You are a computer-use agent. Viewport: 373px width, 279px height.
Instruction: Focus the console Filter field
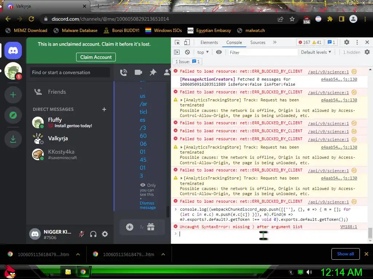tap(262, 52)
